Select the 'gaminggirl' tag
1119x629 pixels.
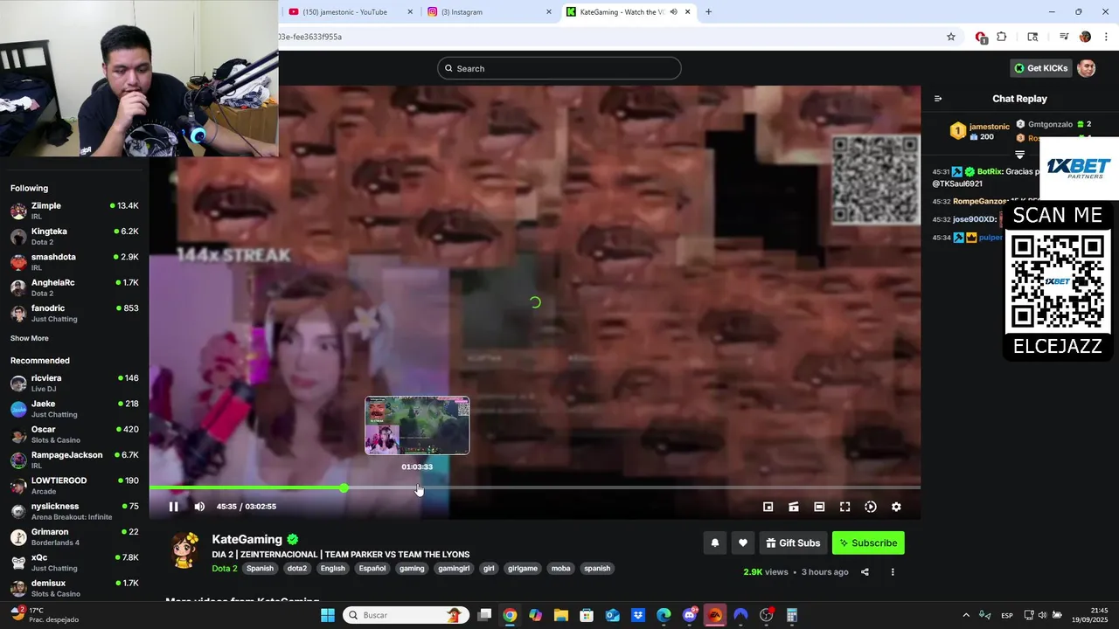pyautogui.click(x=454, y=568)
